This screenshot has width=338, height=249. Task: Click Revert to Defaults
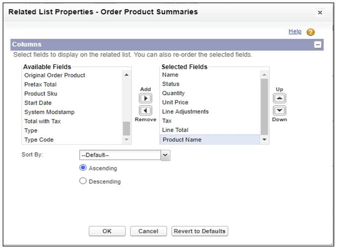[199, 231]
